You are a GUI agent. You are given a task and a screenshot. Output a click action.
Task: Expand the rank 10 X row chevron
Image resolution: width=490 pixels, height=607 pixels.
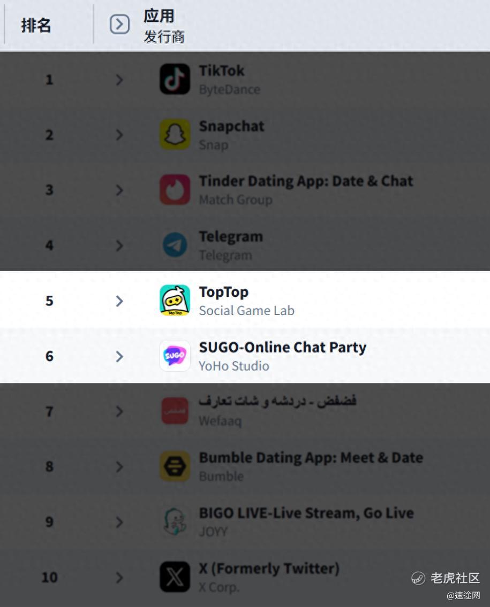click(119, 578)
